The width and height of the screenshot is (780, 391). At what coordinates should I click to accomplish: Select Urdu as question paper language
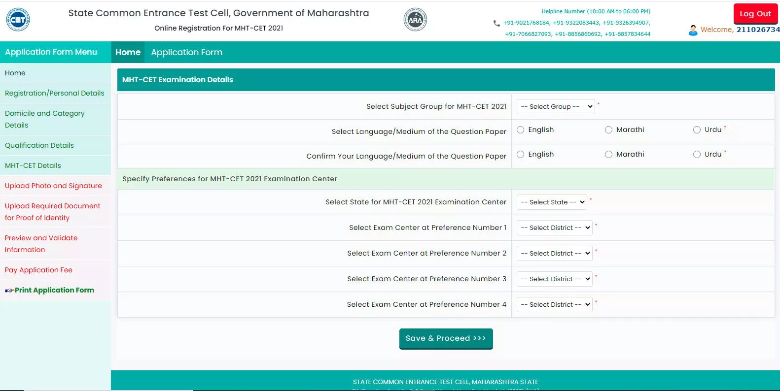pyautogui.click(x=697, y=130)
